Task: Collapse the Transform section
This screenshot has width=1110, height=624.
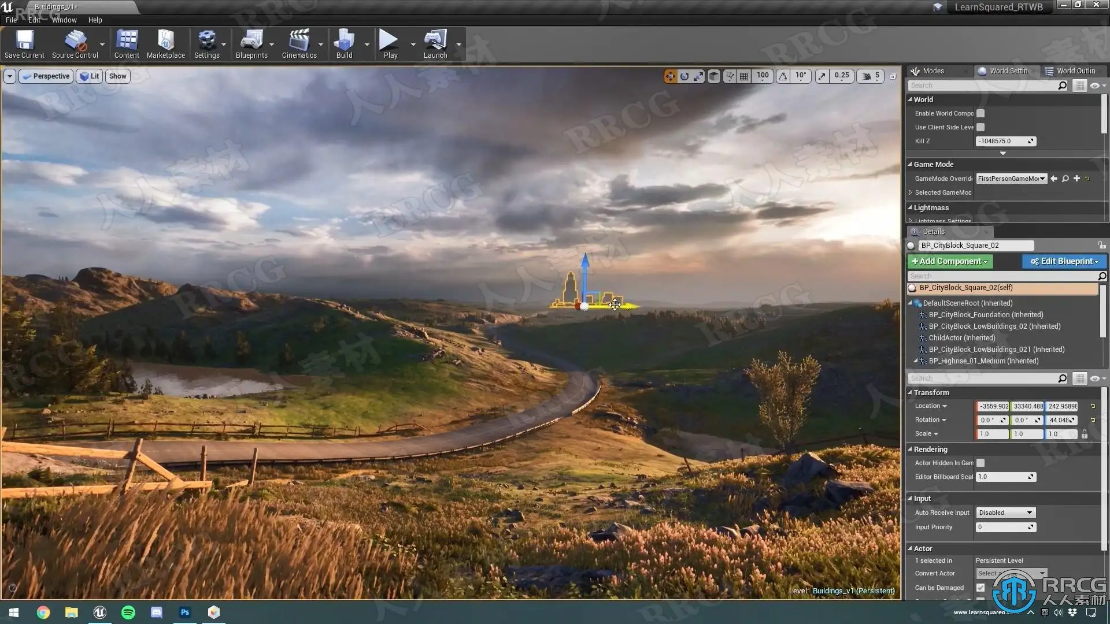Action: pyautogui.click(x=910, y=393)
